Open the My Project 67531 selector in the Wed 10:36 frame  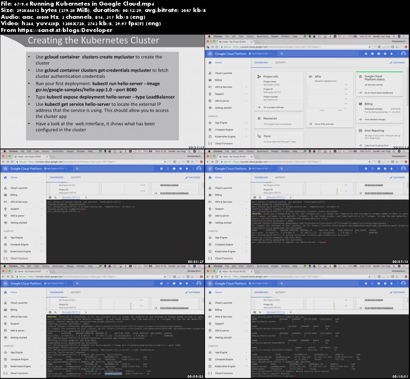click(260, 54)
